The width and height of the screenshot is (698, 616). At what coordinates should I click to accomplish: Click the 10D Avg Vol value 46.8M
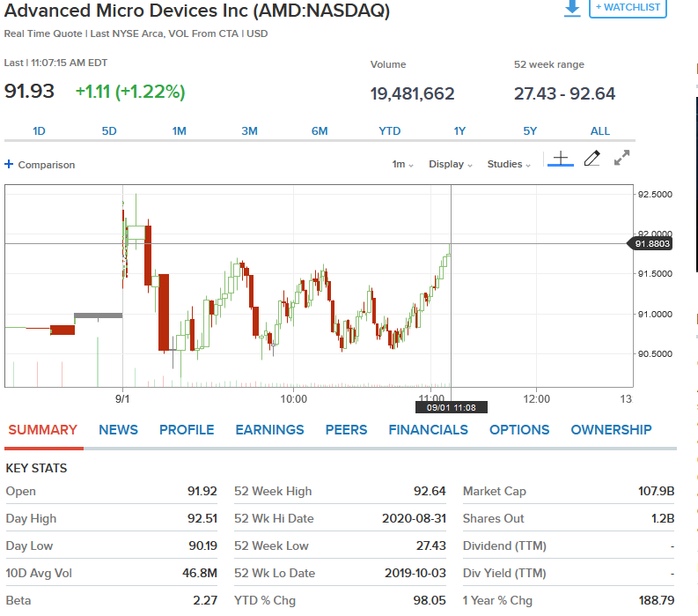200,573
